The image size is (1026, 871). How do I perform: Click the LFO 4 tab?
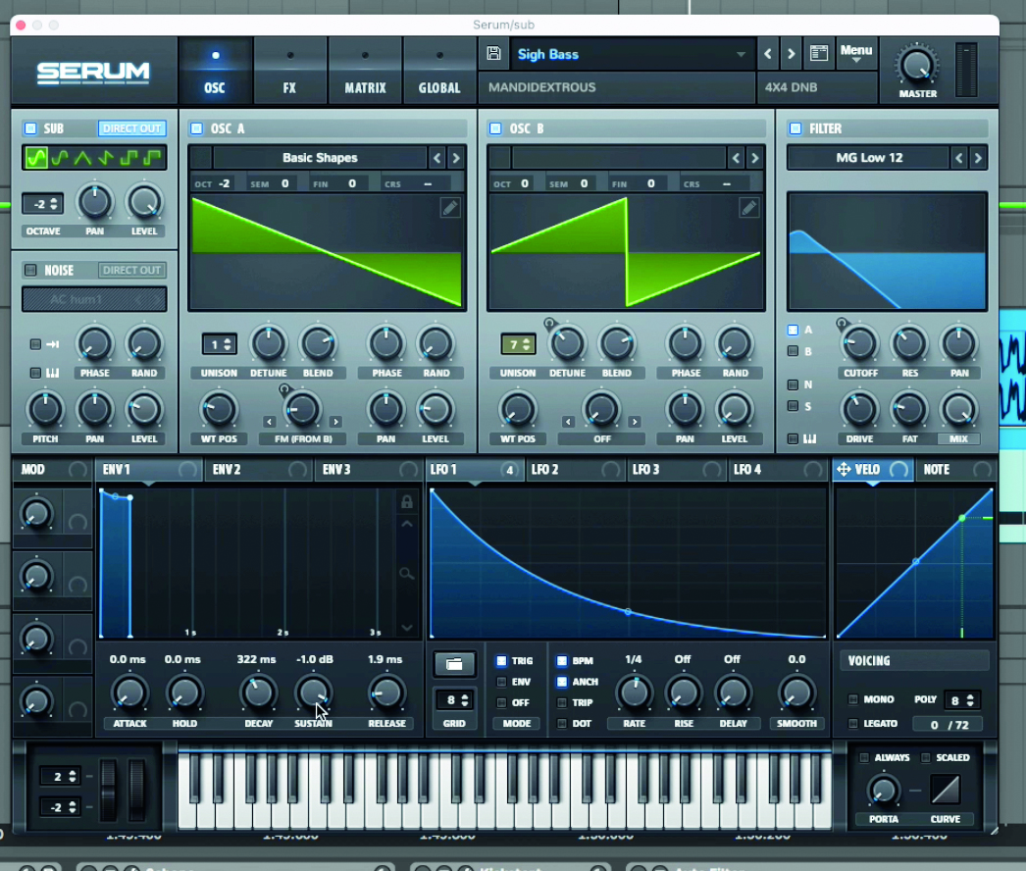(x=778, y=469)
